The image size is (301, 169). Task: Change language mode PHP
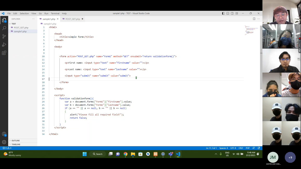point(248,148)
